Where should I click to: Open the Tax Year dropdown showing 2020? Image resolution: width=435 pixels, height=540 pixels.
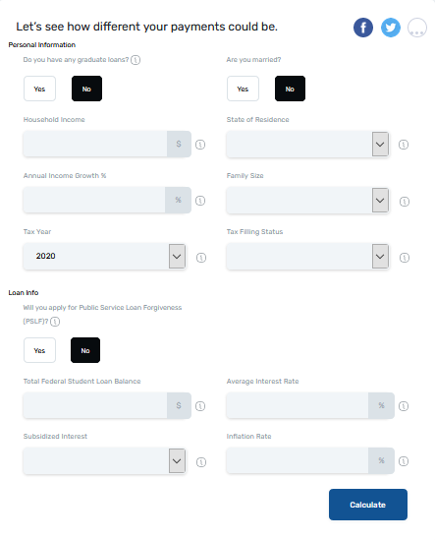point(104,256)
